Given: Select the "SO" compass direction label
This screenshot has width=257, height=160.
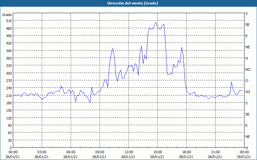Looking at the screenshot, I should (x=248, y=92).
